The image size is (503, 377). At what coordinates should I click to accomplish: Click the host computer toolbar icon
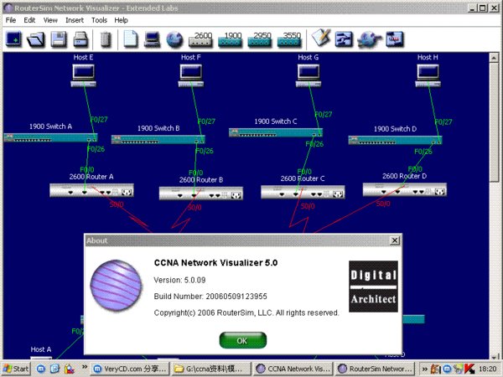coord(152,39)
